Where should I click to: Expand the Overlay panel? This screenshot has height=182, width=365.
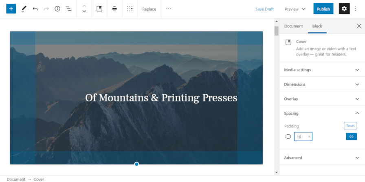coord(322,99)
